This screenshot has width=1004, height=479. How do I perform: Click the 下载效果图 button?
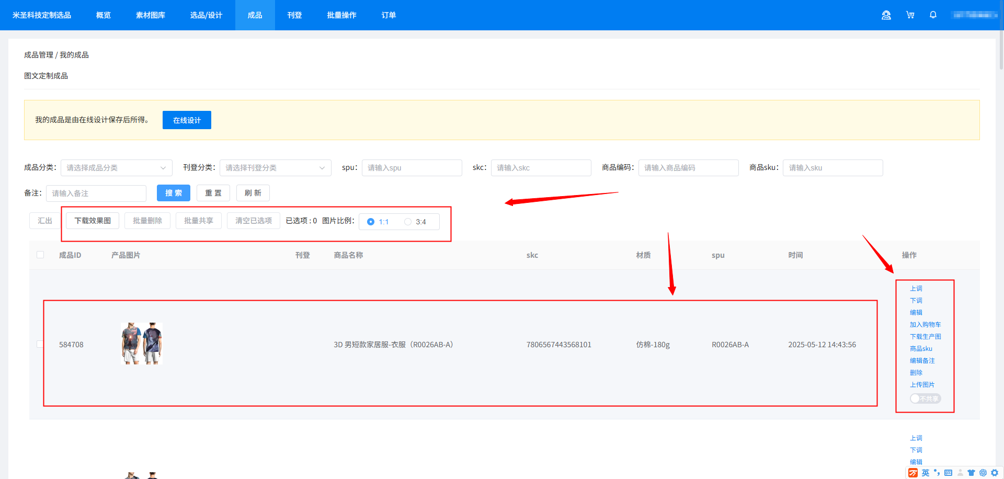pos(93,221)
